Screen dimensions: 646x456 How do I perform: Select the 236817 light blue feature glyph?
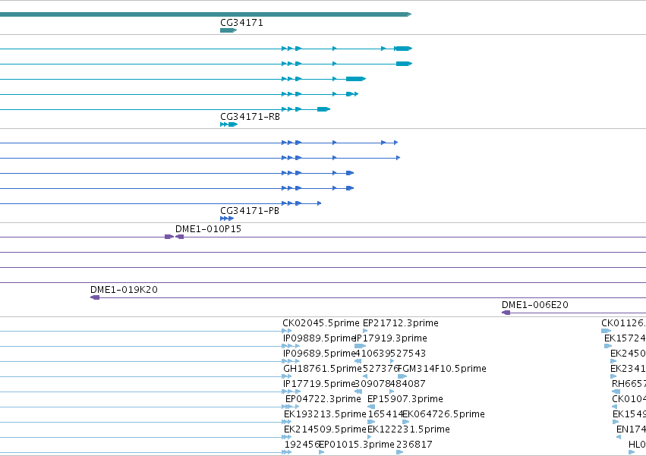pyautogui.click(x=399, y=452)
